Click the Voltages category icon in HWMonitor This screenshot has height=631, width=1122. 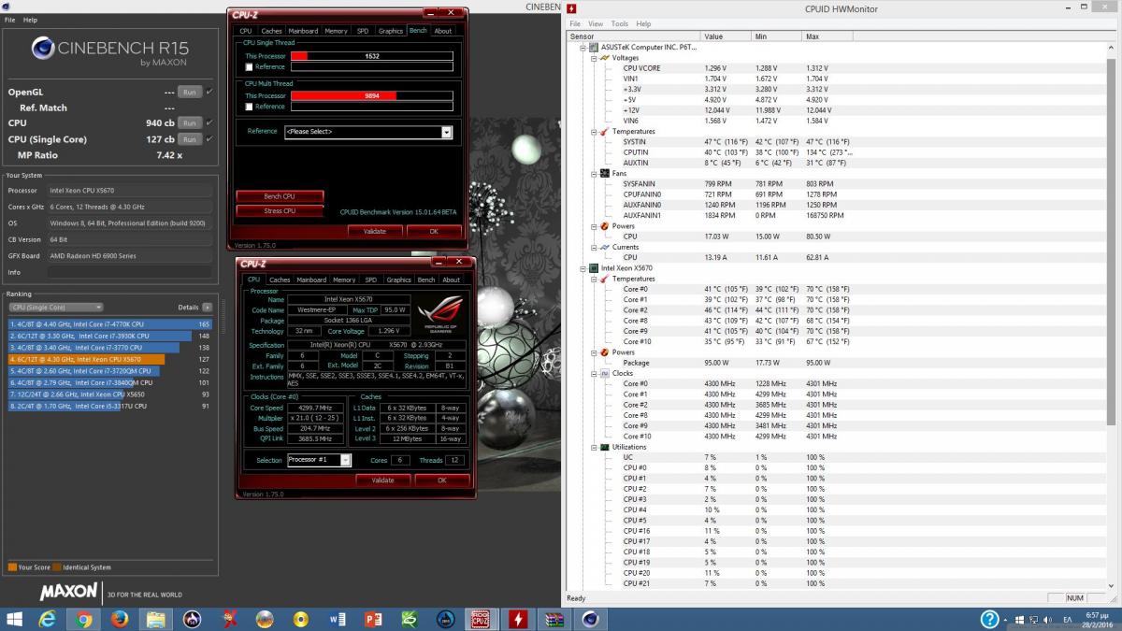pyautogui.click(x=604, y=58)
